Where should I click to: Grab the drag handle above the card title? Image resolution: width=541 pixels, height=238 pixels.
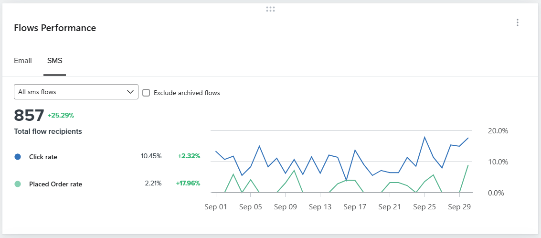point(270,9)
